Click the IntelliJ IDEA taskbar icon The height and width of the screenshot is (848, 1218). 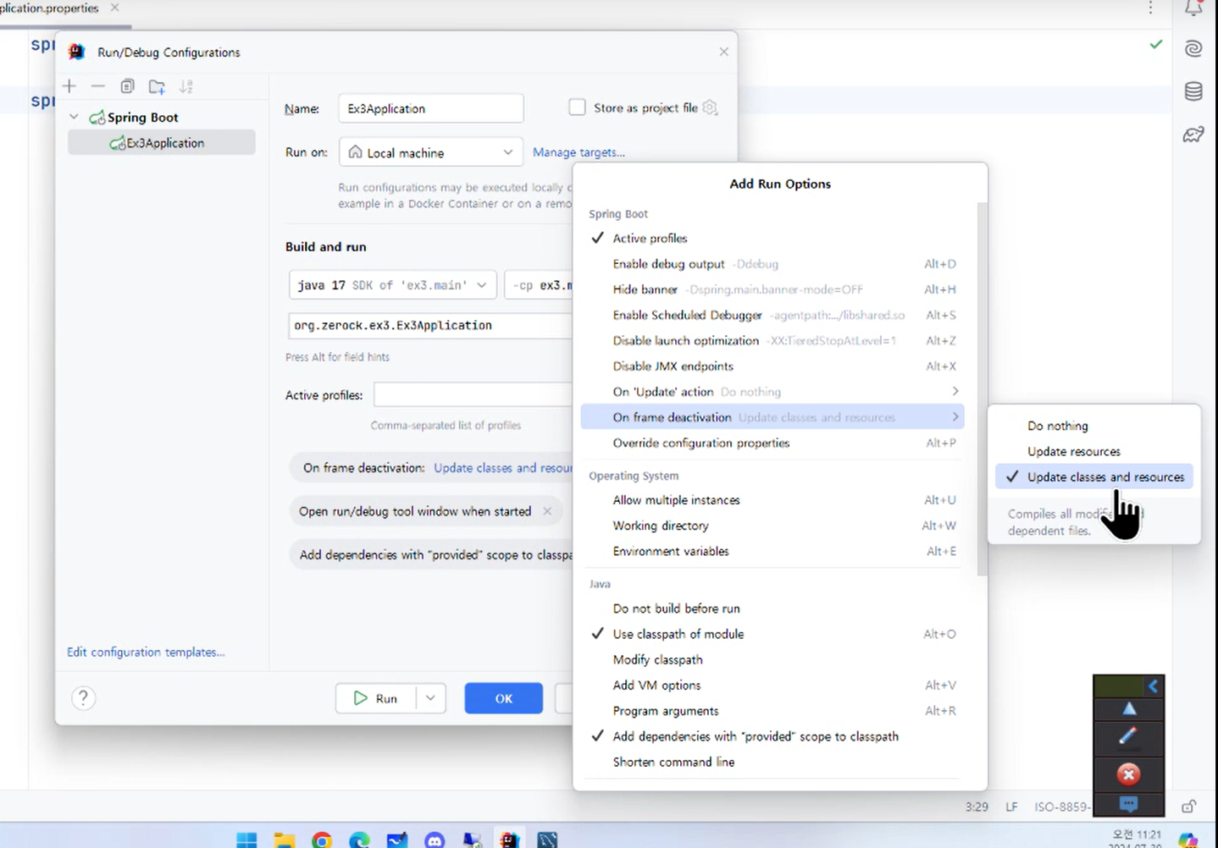509,839
